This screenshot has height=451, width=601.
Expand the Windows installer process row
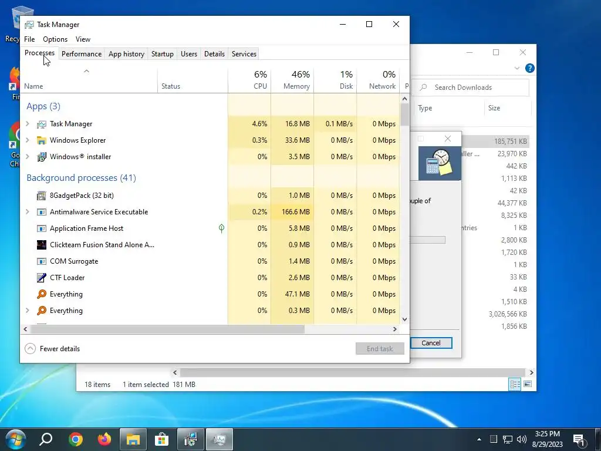coord(28,157)
